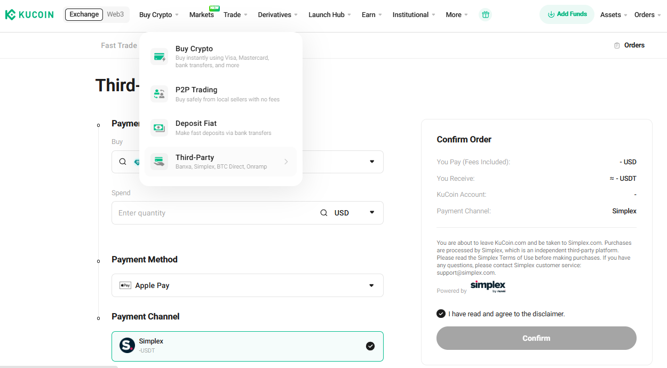Click the 'Powered by' text
667x368 pixels.
tap(451, 291)
